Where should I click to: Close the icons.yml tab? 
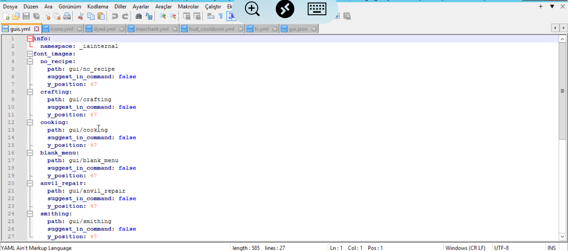(x=80, y=29)
